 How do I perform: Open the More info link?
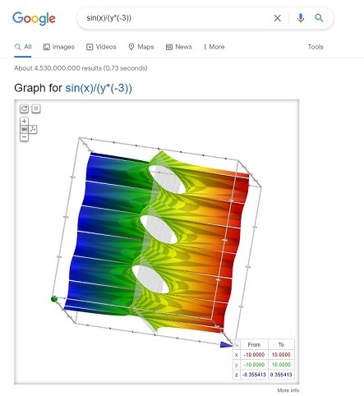(288, 390)
